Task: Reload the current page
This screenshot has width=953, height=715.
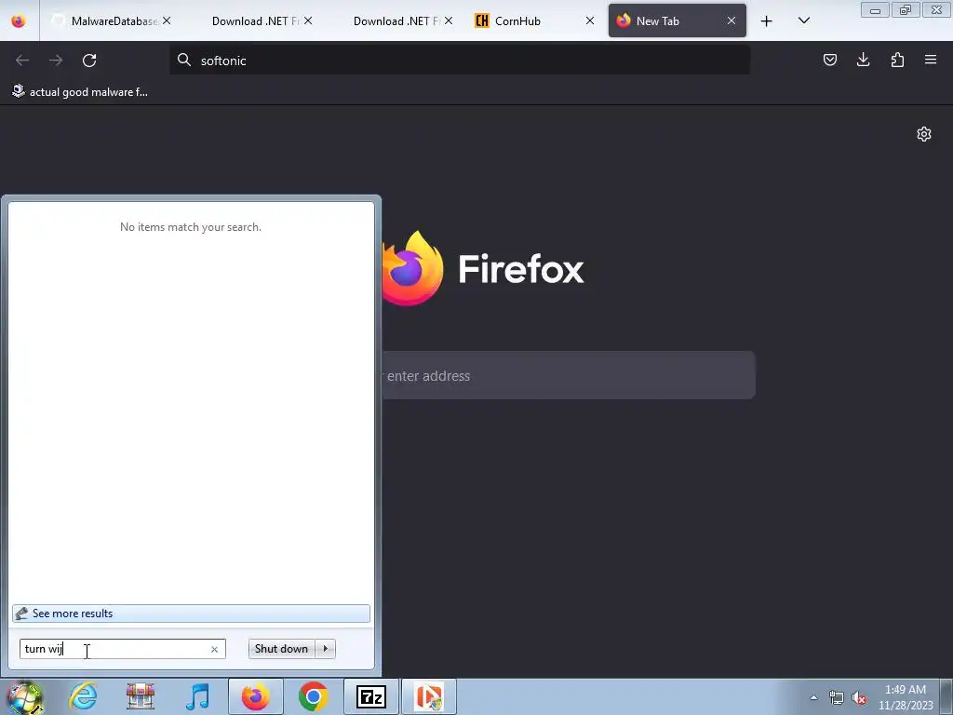Action: click(x=89, y=61)
